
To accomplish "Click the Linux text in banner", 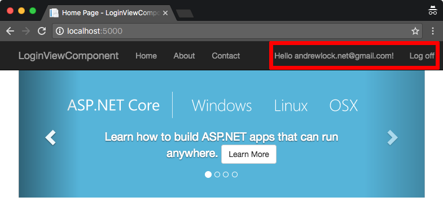I will (x=291, y=106).
